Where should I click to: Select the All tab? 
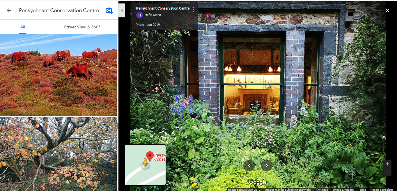pyautogui.click(x=23, y=27)
